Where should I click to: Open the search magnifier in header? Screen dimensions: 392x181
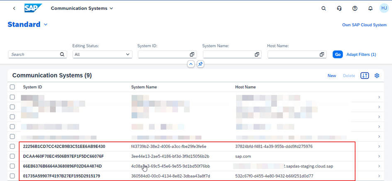click(324, 8)
